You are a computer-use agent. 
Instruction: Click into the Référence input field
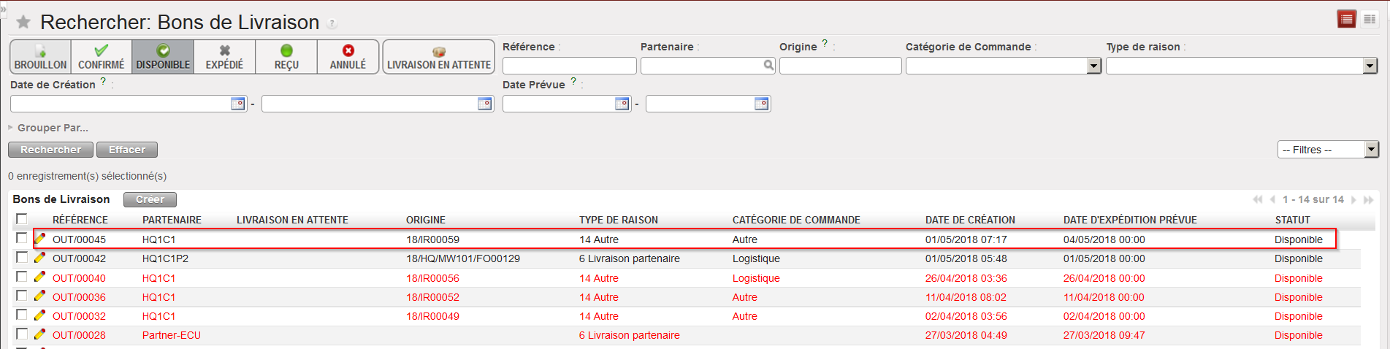pos(569,66)
